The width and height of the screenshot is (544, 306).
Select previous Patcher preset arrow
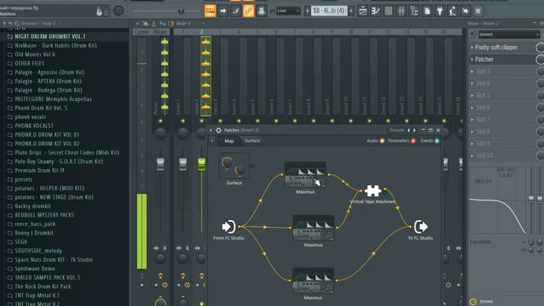pos(409,130)
